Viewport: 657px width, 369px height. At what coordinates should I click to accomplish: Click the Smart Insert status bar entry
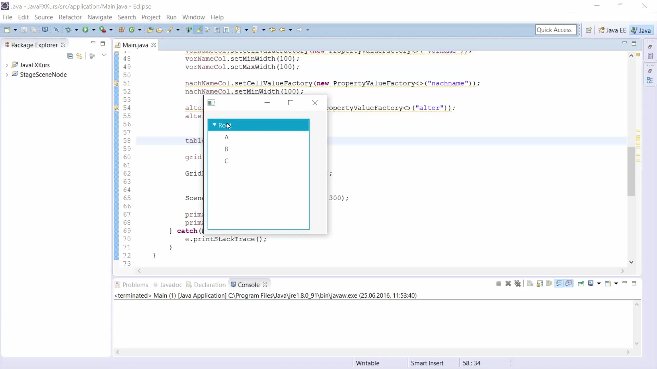coord(427,363)
